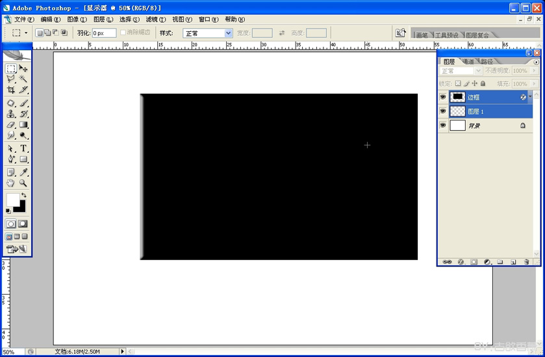Select the Magic Wand tool

pyautogui.click(x=23, y=79)
